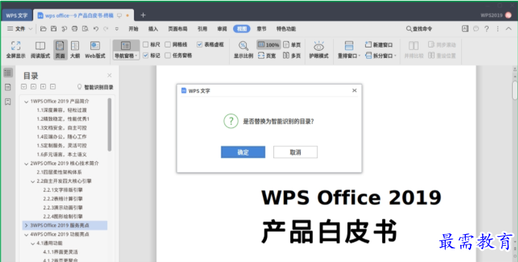
Task: Select the 页面 page view
Action: 60,50
